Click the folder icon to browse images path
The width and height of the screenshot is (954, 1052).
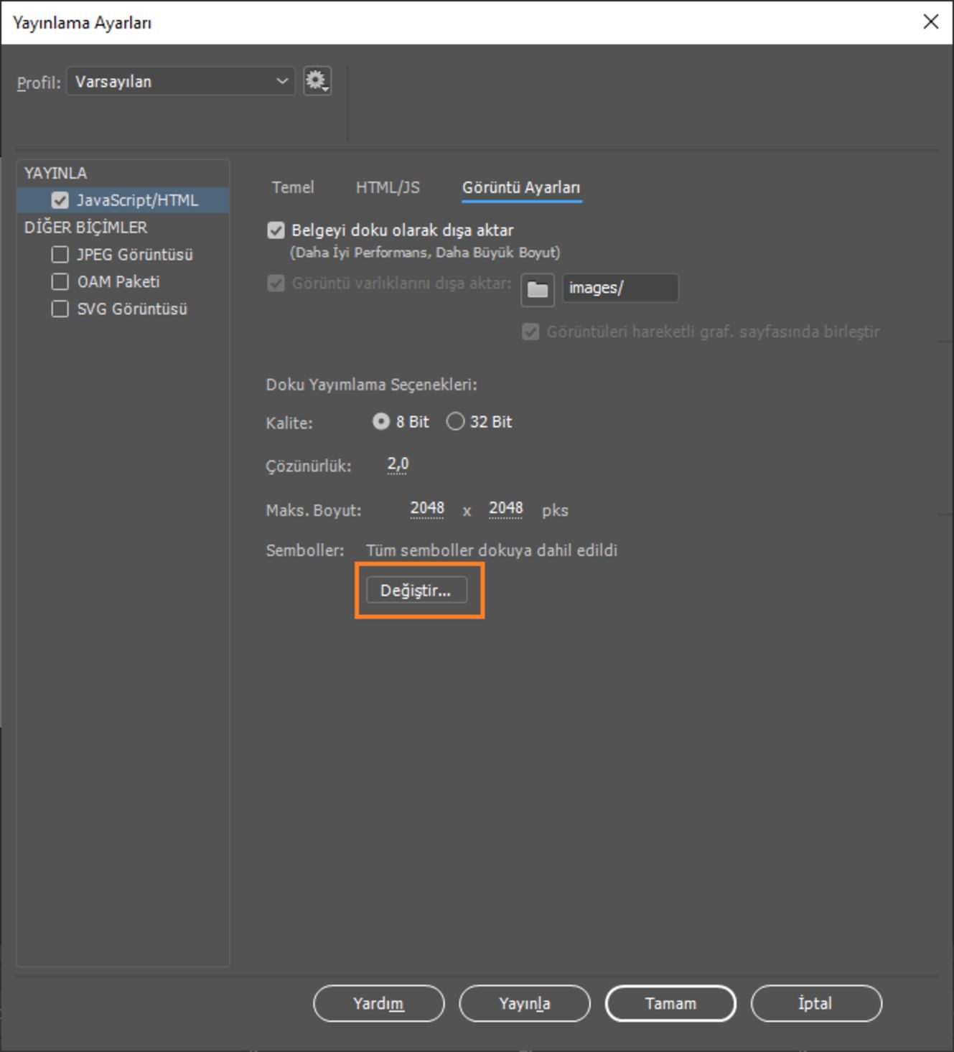[x=538, y=289]
